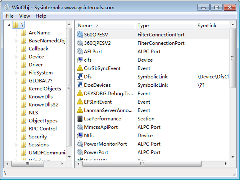Viewport: 240px width, 180px height.
Task: Select the root folder icon in tree
Action: click(x=16, y=25)
